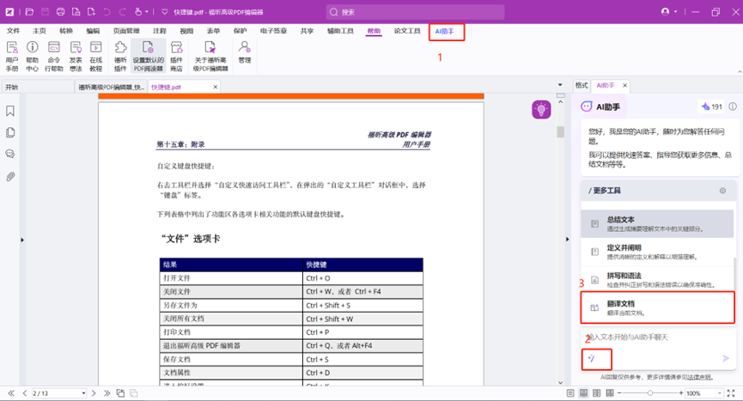Open the quick access customize dropdown
Screen dimensions: 743x401
coord(164,12)
